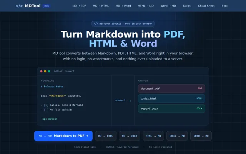Select the document.pdf output row
The width and height of the screenshot is (246, 154).
[171, 89]
